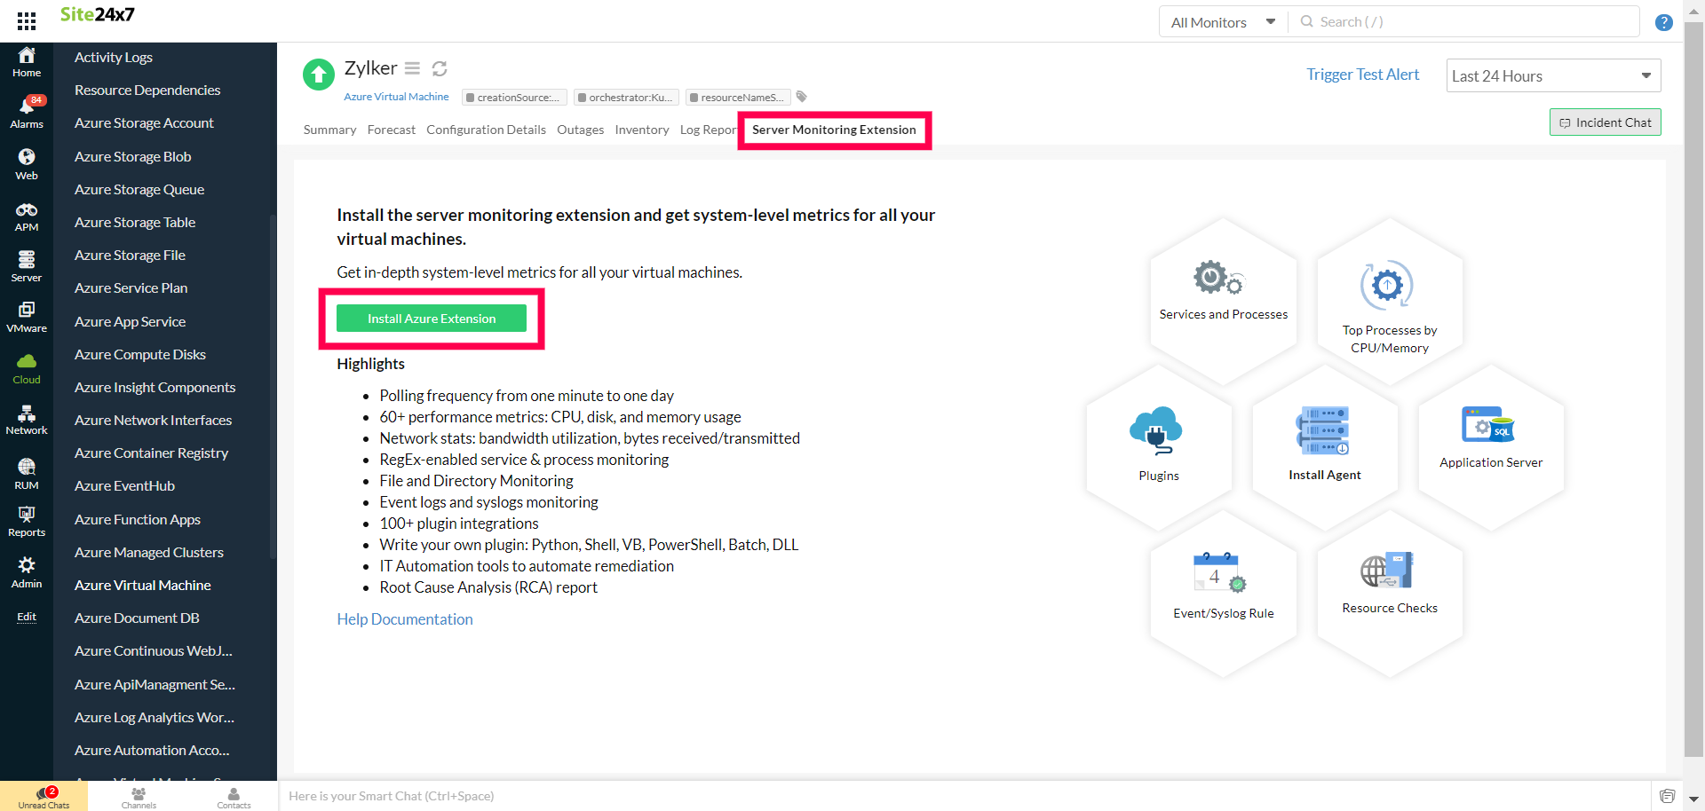Click the Install Azure Extension button
The image size is (1705, 811).
[x=432, y=318]
